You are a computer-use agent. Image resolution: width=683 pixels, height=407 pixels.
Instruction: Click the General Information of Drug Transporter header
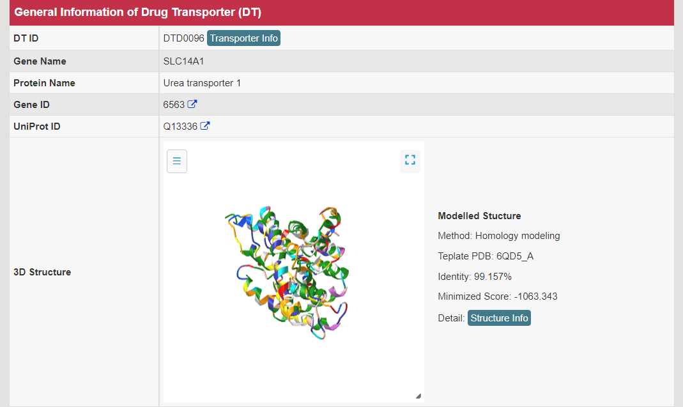(137, 13)
